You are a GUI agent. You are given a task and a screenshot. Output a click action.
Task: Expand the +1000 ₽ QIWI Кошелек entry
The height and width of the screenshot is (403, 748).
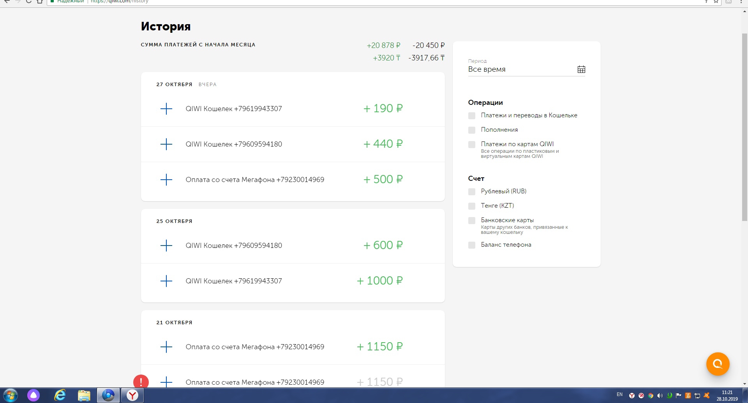166,281
